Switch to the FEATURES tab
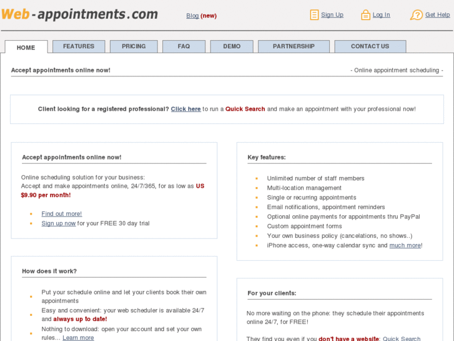Screen dimensions: 454x341 point(79,46)
